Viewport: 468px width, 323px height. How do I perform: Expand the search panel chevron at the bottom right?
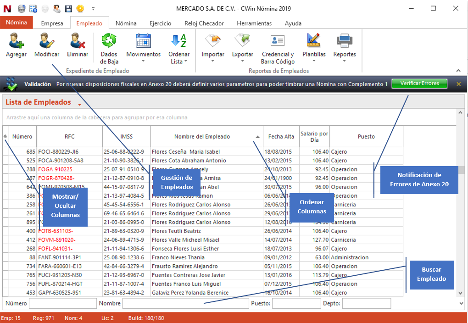click(x=461, y=303)
